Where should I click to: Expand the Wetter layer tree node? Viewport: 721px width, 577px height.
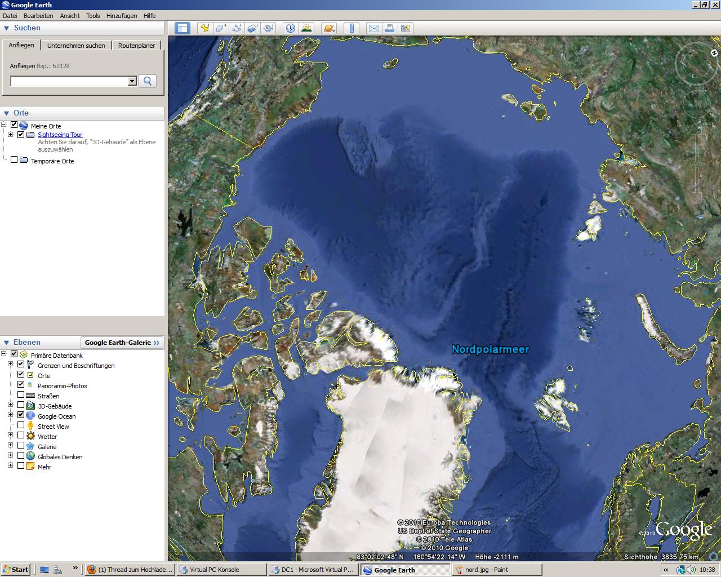(x=10, y=436)
